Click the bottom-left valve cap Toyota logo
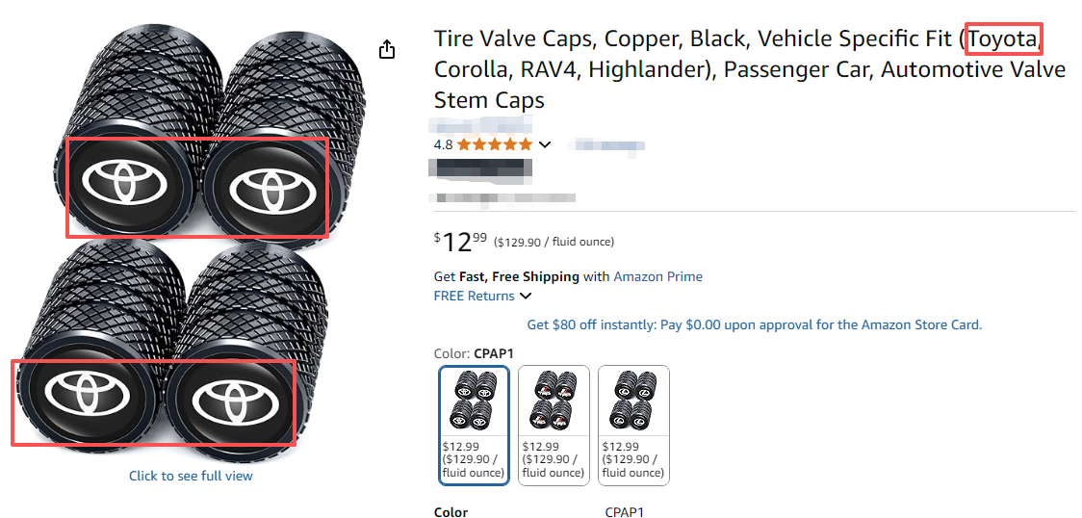The width and height of the screenshot is (1082, 518). [85, 395]
